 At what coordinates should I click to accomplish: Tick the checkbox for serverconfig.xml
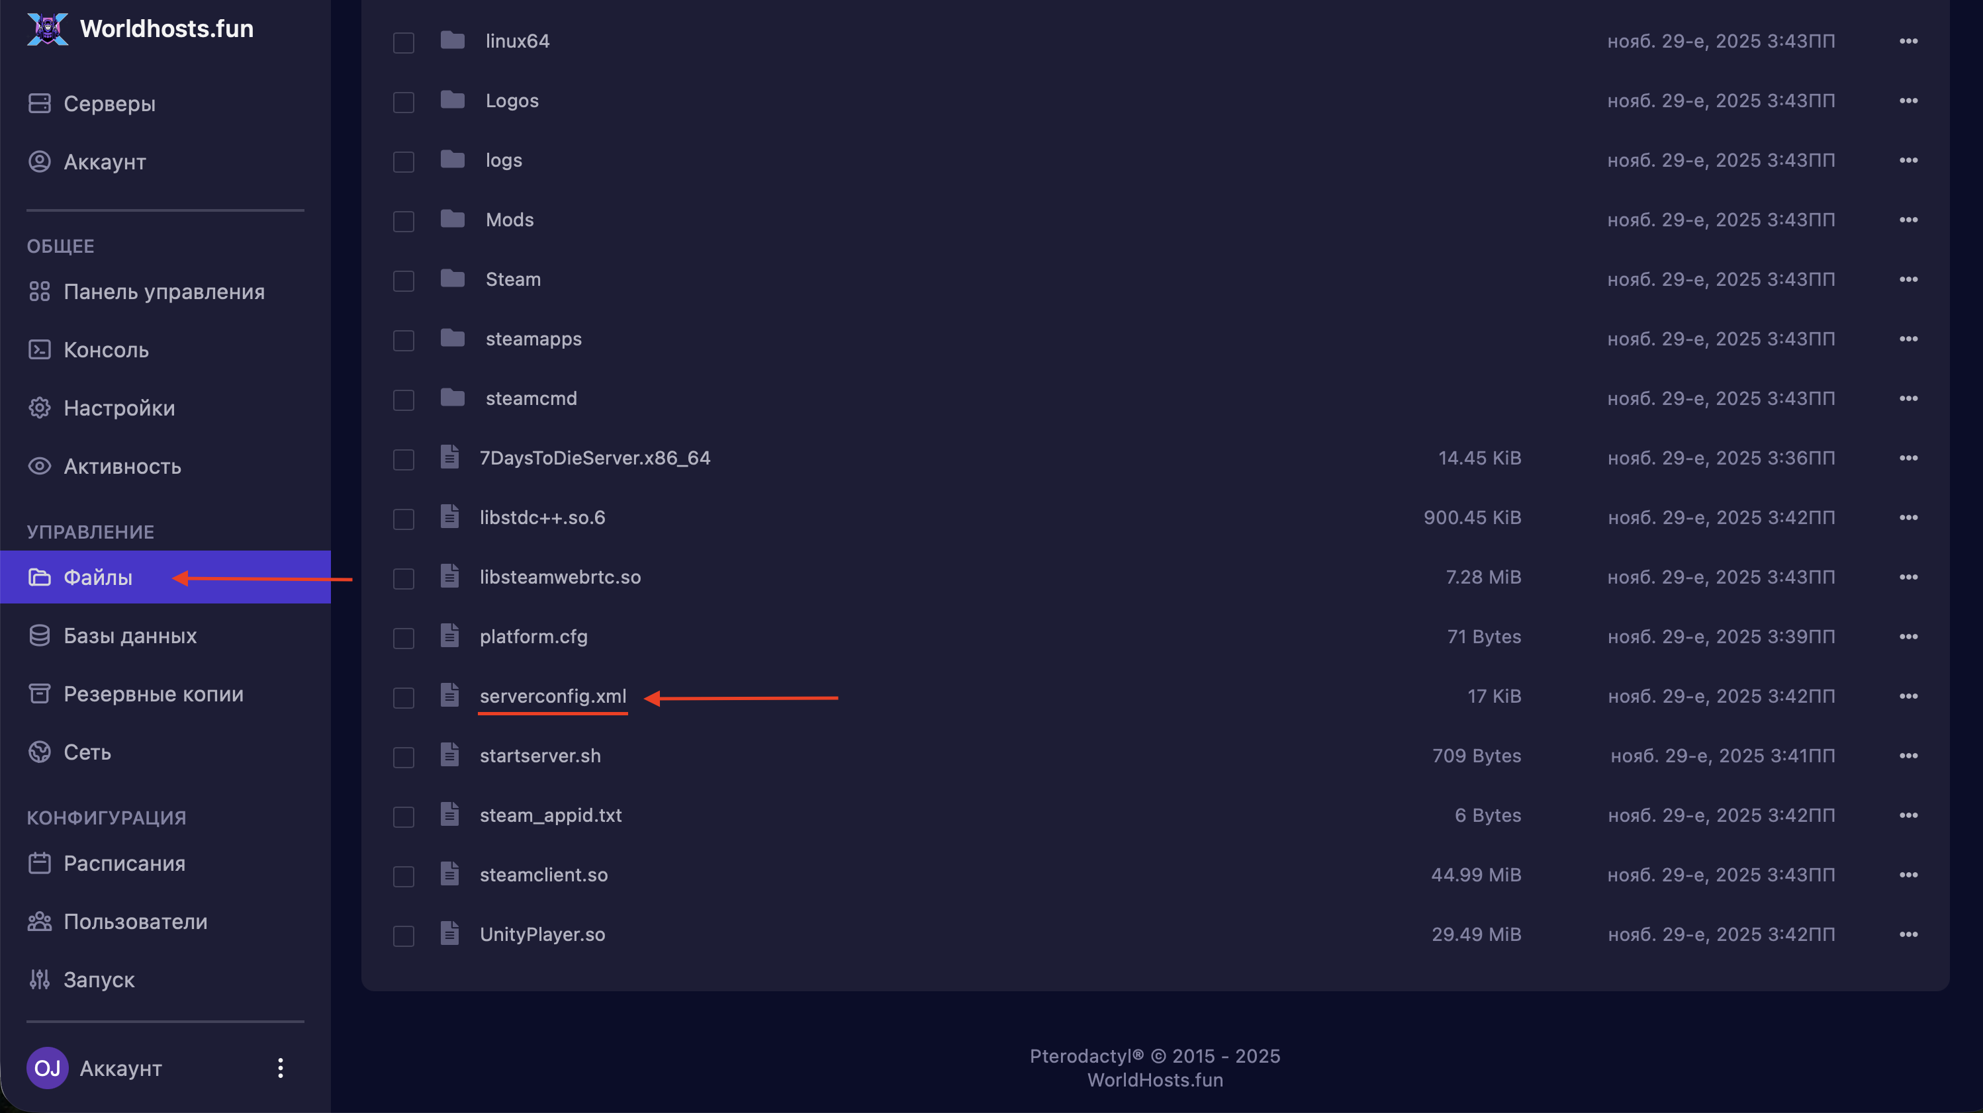[x=403, y=697]
